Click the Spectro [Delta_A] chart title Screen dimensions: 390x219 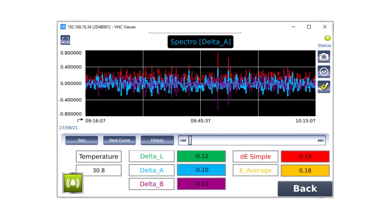200,42
